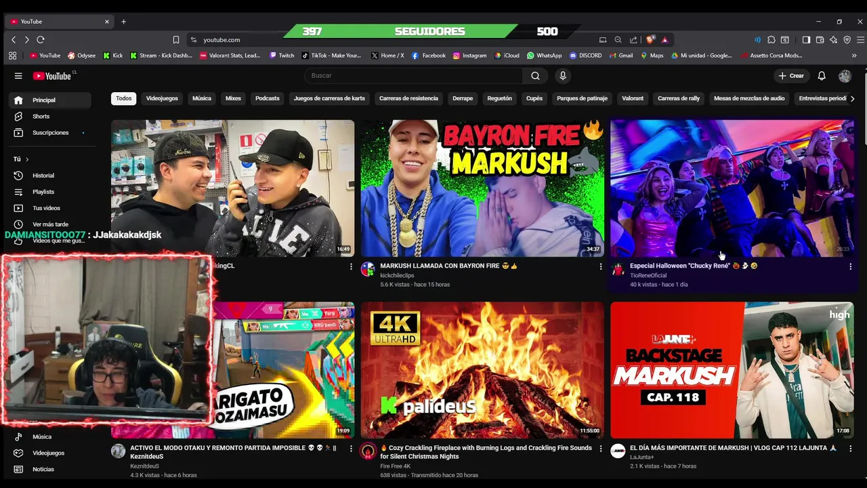Select the Podcasts filter chip
The height and width of the screenshot is (488, 867).
tap(267, 98)
